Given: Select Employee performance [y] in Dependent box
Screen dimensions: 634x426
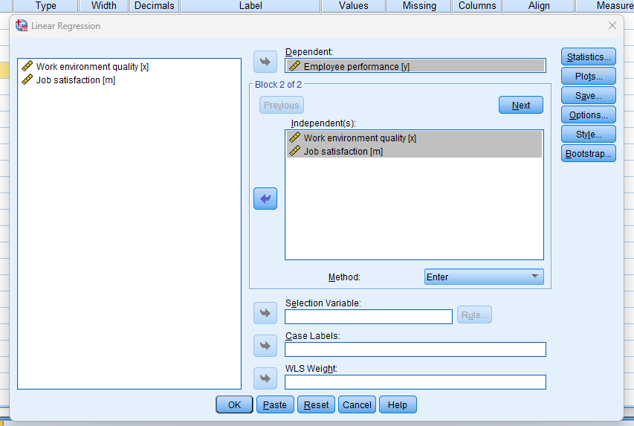Looking at the screenshot, I should pos(415,66).
